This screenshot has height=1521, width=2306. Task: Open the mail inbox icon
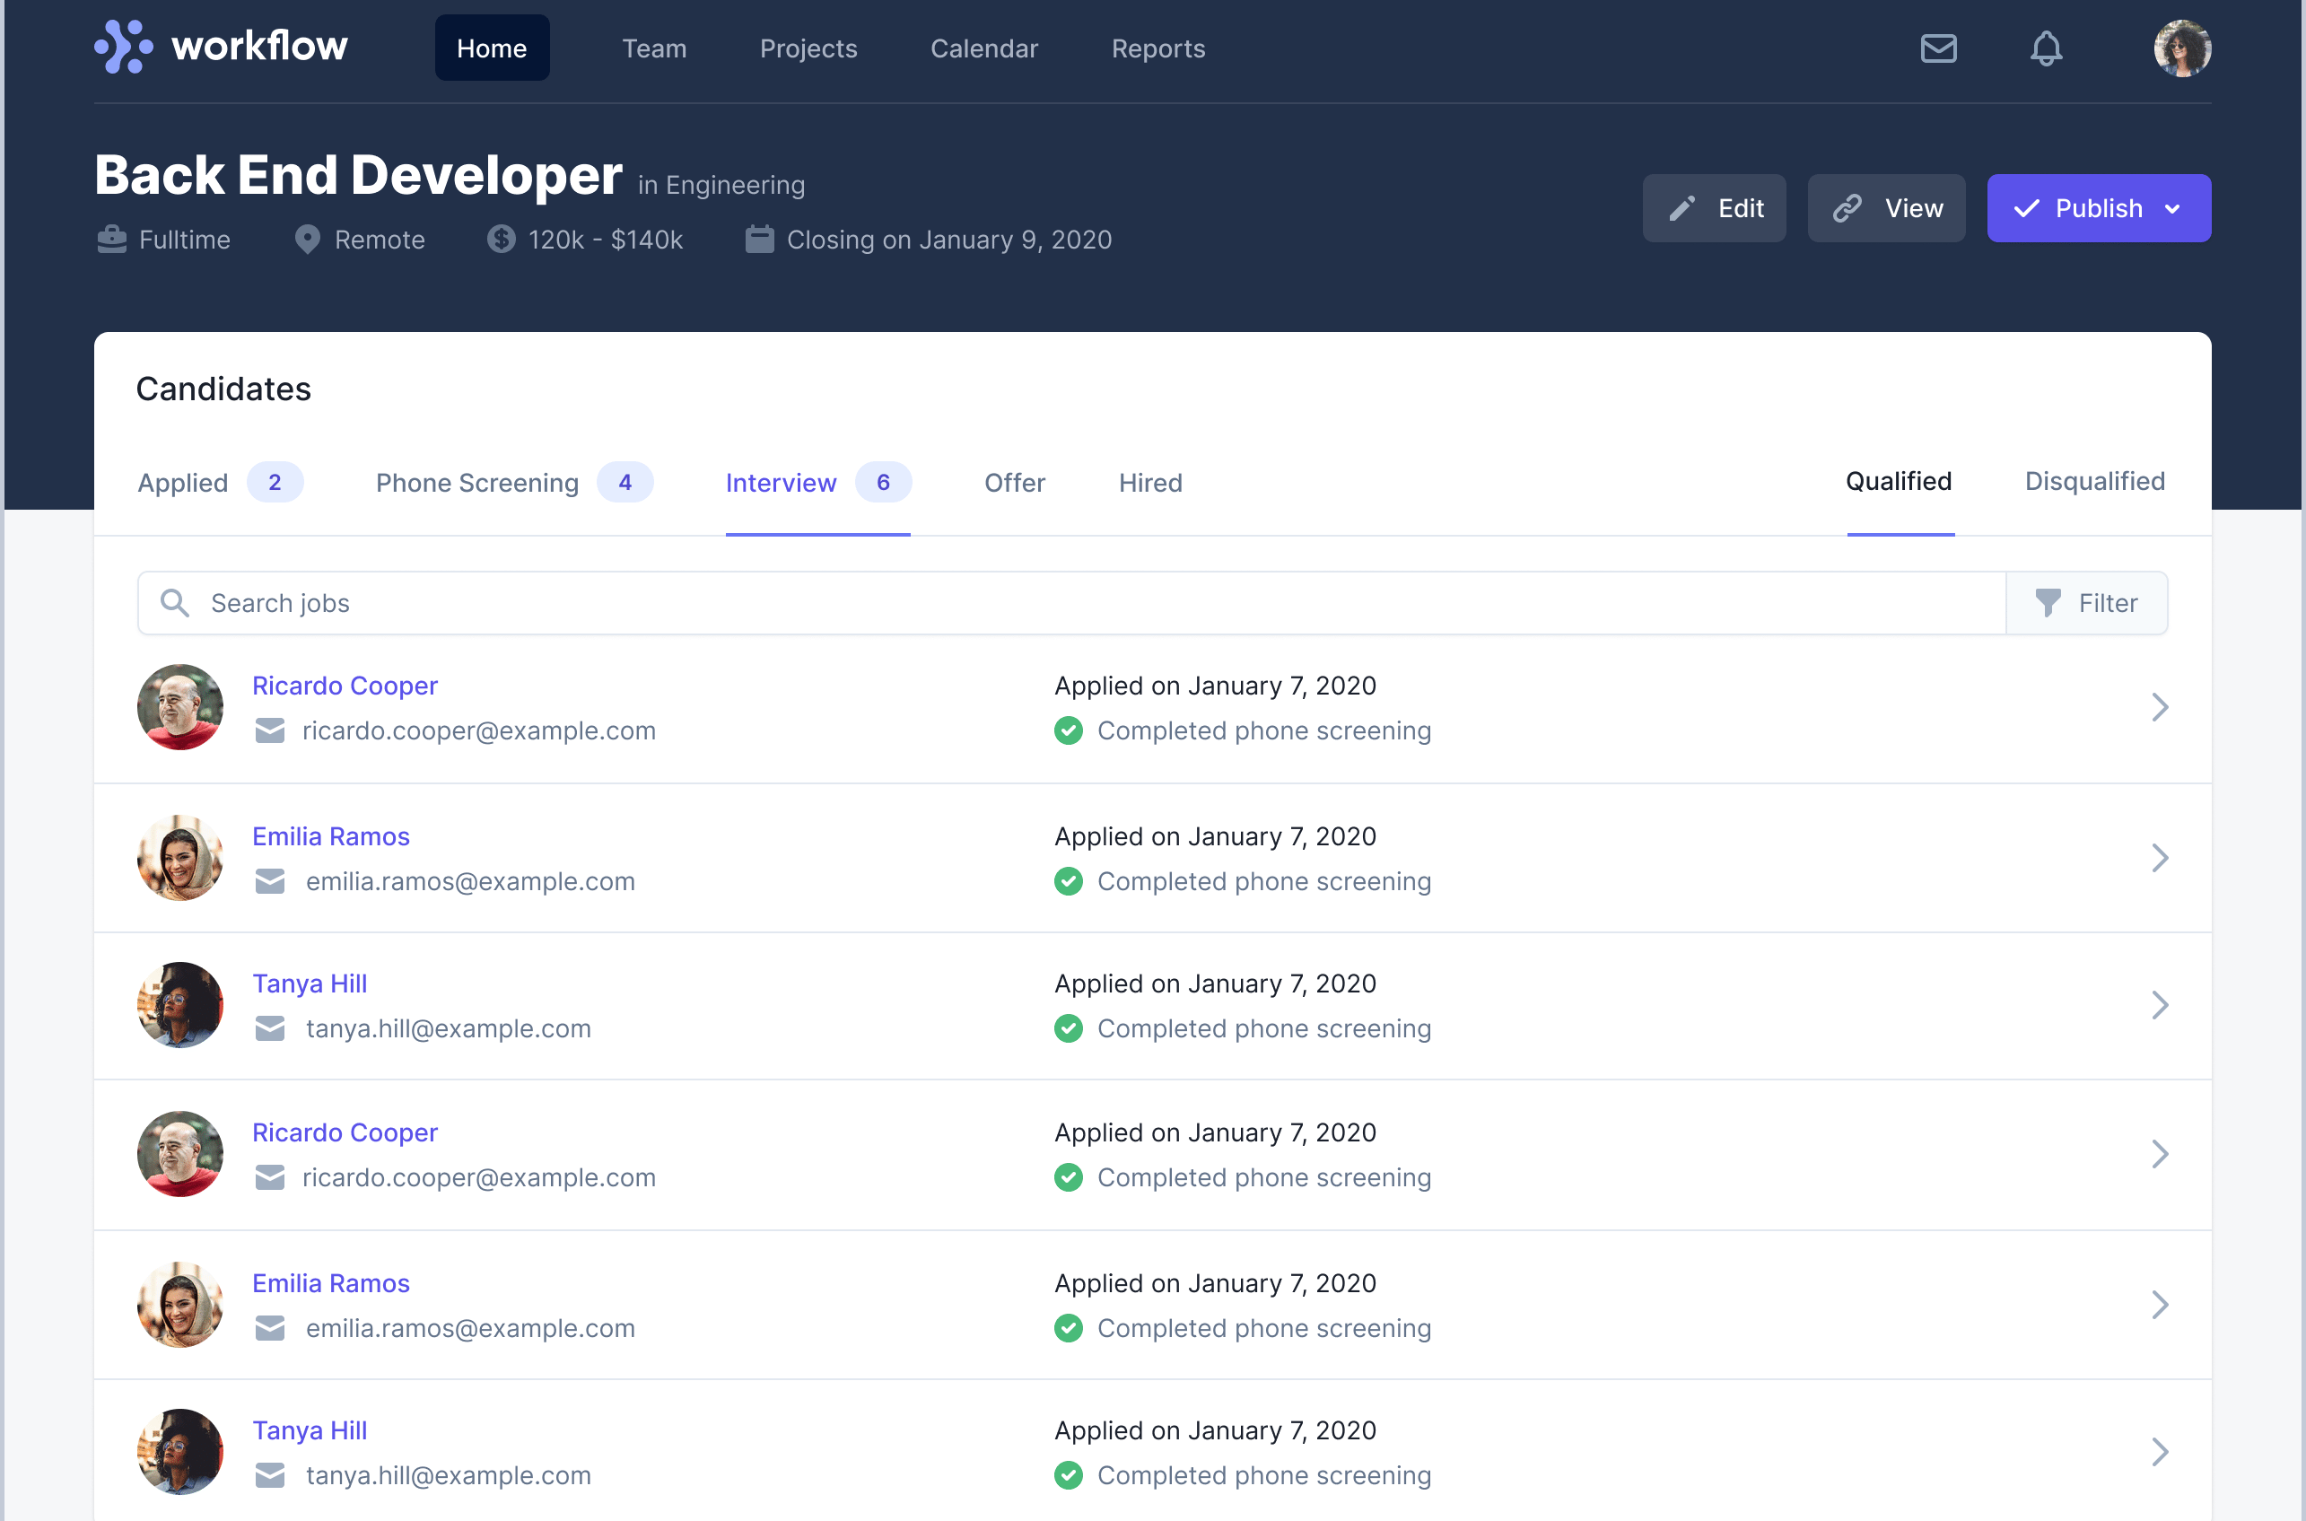(1937, 48)
